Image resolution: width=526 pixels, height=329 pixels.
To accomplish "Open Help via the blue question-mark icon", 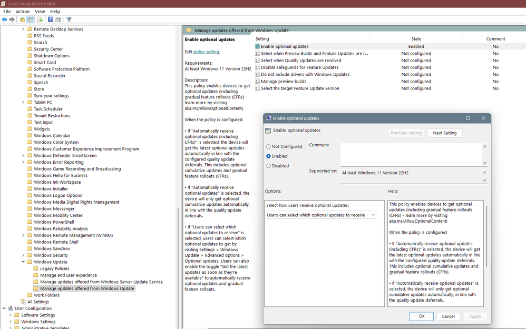I will [x=50, y=20].
